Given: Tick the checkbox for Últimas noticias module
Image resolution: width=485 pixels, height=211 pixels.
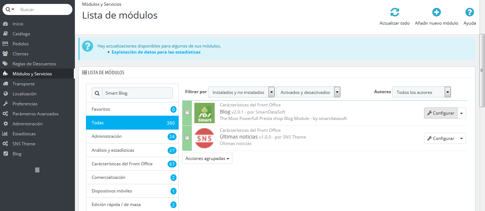Looking at the screenshot, I should click(187, 138).
